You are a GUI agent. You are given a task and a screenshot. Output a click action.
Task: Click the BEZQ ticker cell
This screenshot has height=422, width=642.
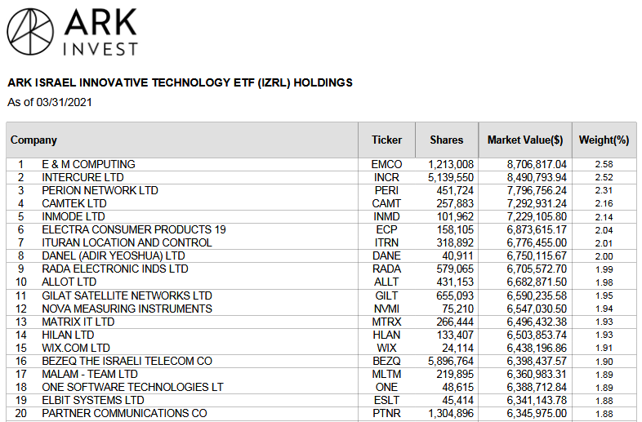386,361
